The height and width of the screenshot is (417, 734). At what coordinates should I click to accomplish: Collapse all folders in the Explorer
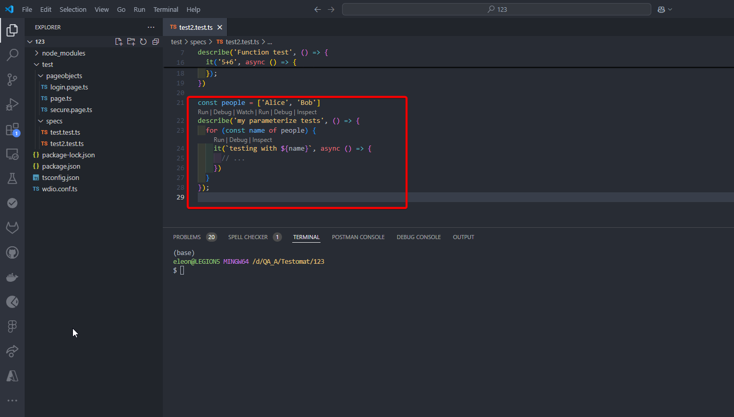pos(156,41)
